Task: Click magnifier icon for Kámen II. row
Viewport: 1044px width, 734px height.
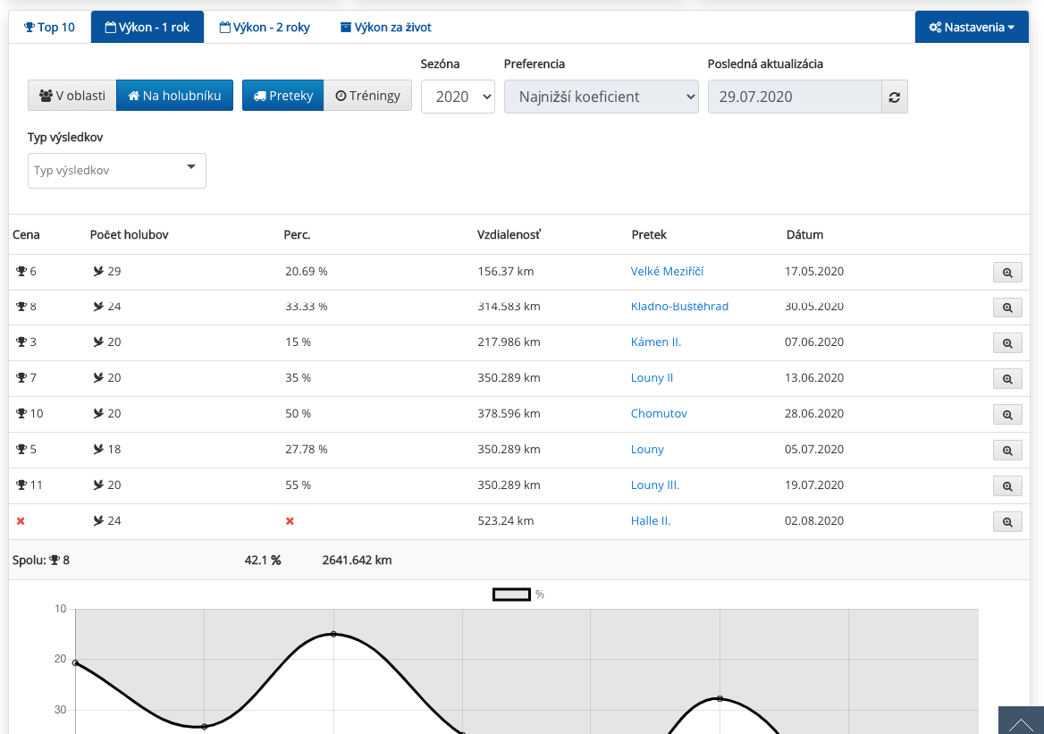Action: 1007,343
